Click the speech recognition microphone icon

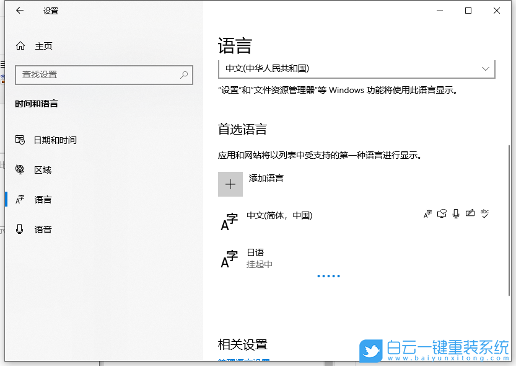click(x=457, y=213)
